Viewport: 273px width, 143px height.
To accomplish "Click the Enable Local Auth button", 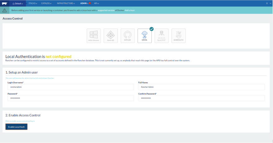I will pos(16,127).
